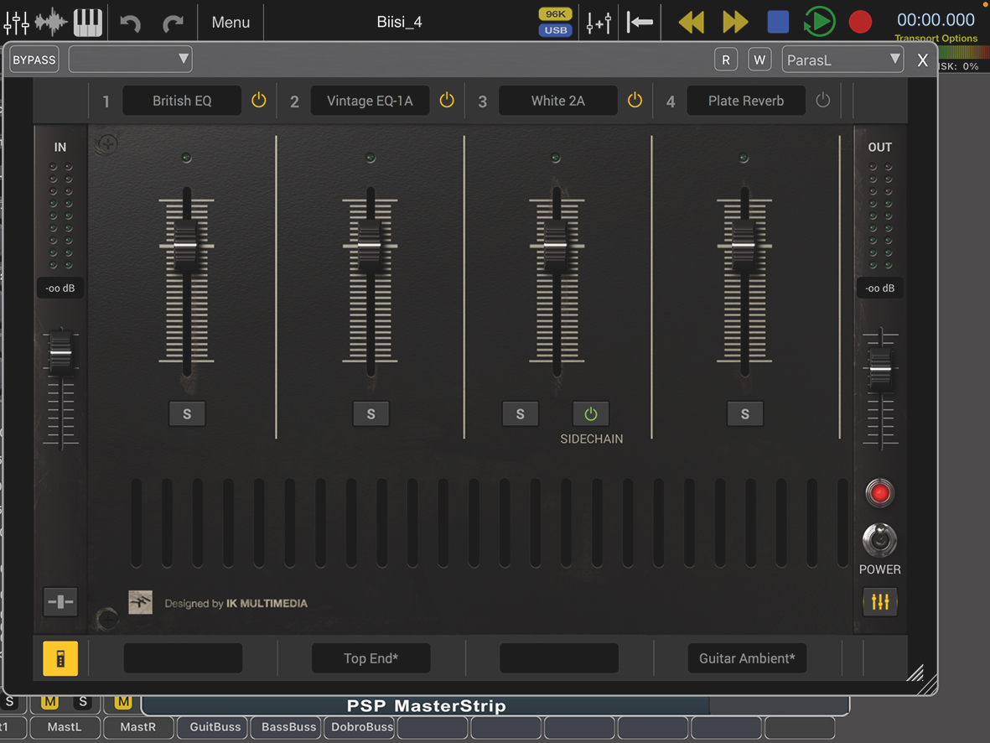Click the 00:00.000 time display

click(x=936, y=19)
